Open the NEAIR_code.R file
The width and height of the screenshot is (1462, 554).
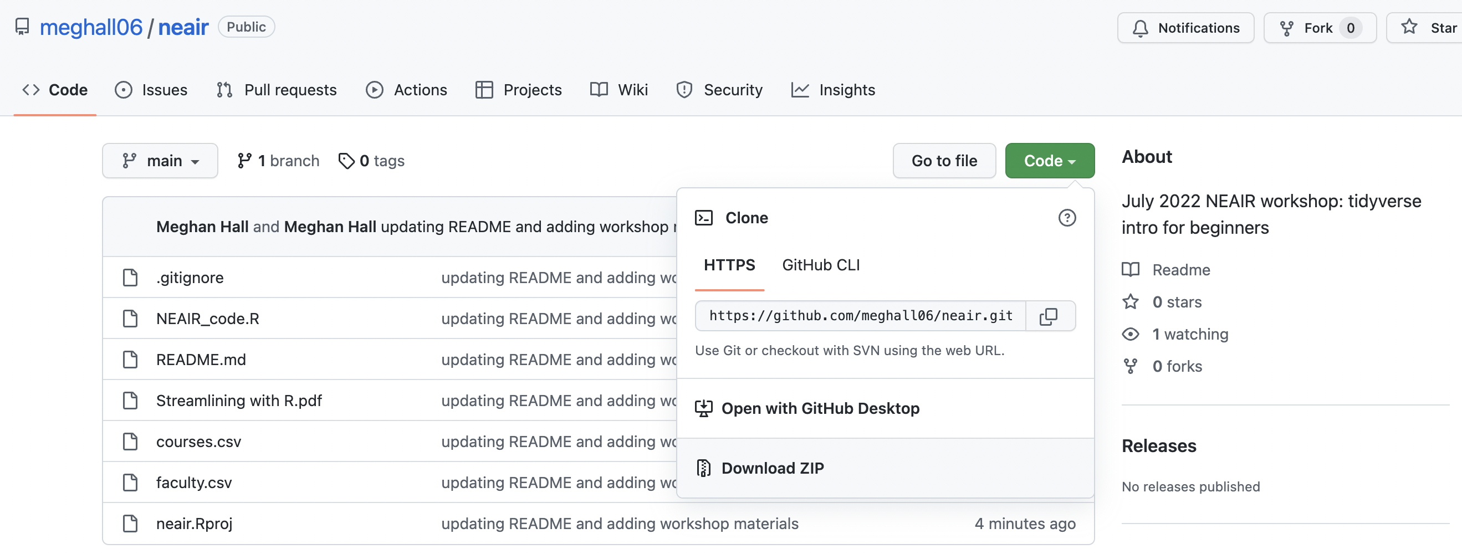207,319
